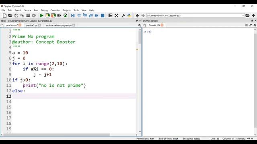Browse console tabs icon left of Console 1/A
257x144 pixels.
click(x=145, y=25)
